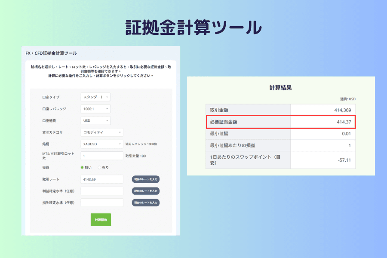Expand the 銘柄 XAUUSD dropdown
387x258 pixels.
(x=101, y=144)
